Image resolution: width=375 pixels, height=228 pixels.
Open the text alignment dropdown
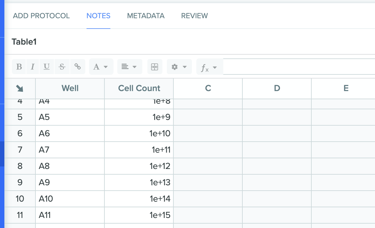[129, 67]
